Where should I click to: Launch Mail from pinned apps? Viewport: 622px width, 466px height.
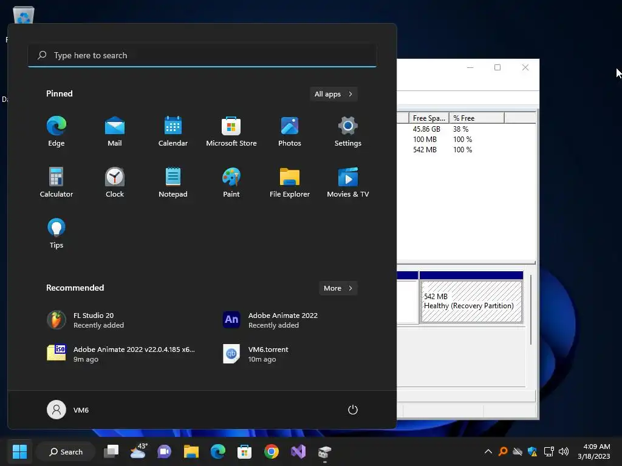[115, 132]
